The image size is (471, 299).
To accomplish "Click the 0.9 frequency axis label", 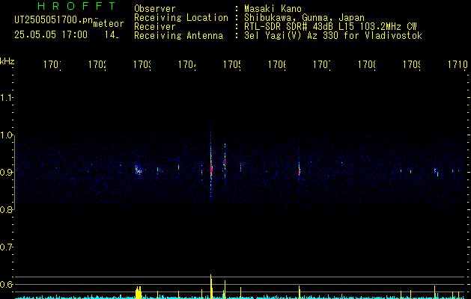I will [7, 173].
